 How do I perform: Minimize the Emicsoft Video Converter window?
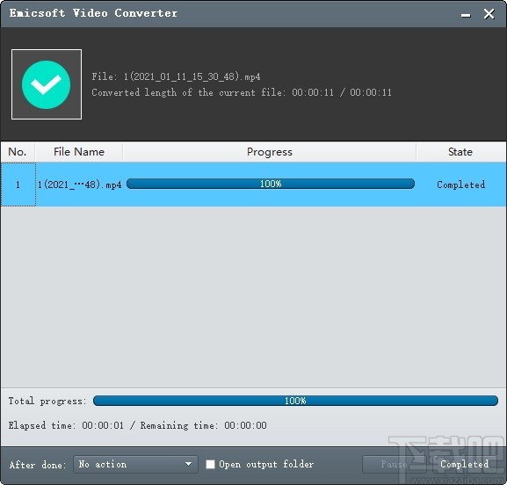pyautogui.click(x=466, y=15)
